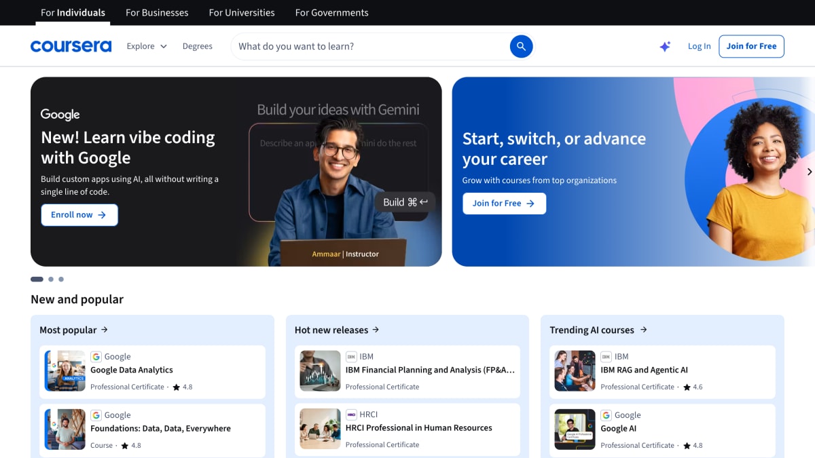Select the third carousel indicator dot
This screenshot has height=458, width=815.
[x=61, y=279]
